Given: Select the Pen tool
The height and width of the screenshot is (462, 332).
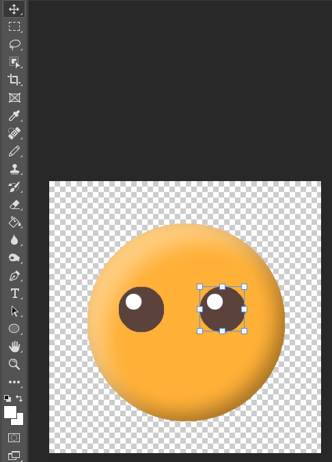Looking at the screenshot, I should point(14,276).
